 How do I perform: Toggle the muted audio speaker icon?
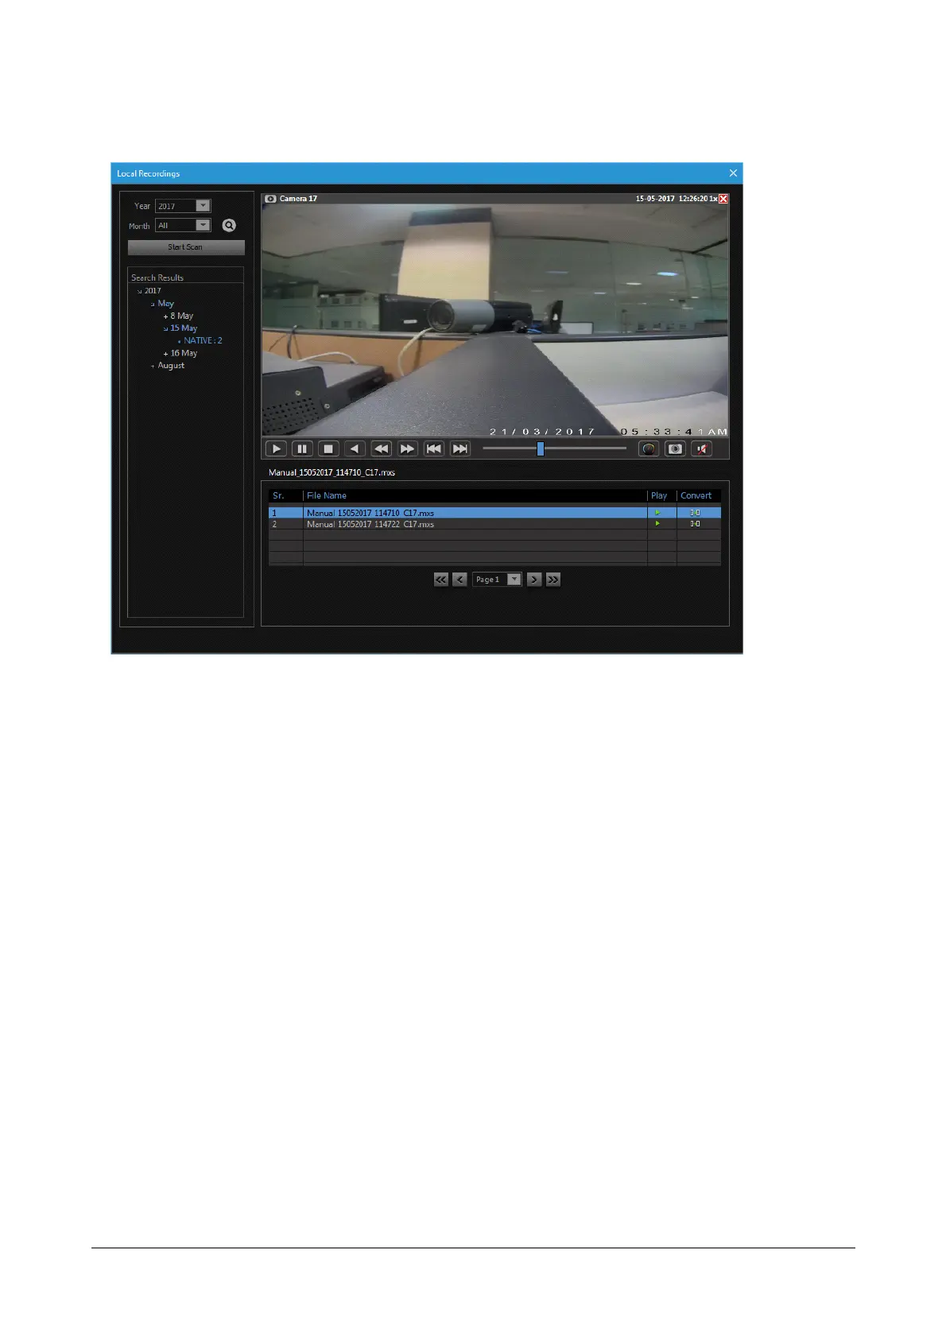(701, 448)
